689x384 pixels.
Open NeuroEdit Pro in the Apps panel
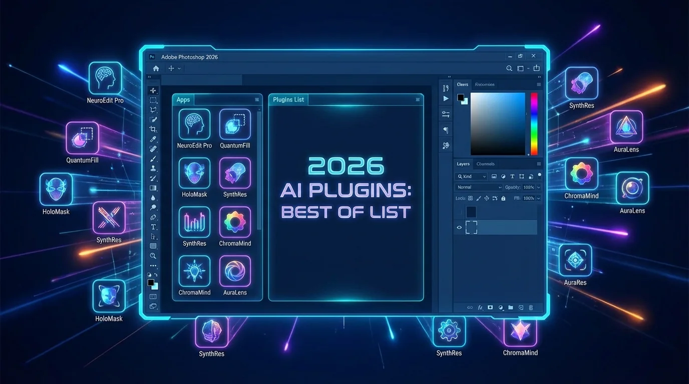click(x=194, y=124)
